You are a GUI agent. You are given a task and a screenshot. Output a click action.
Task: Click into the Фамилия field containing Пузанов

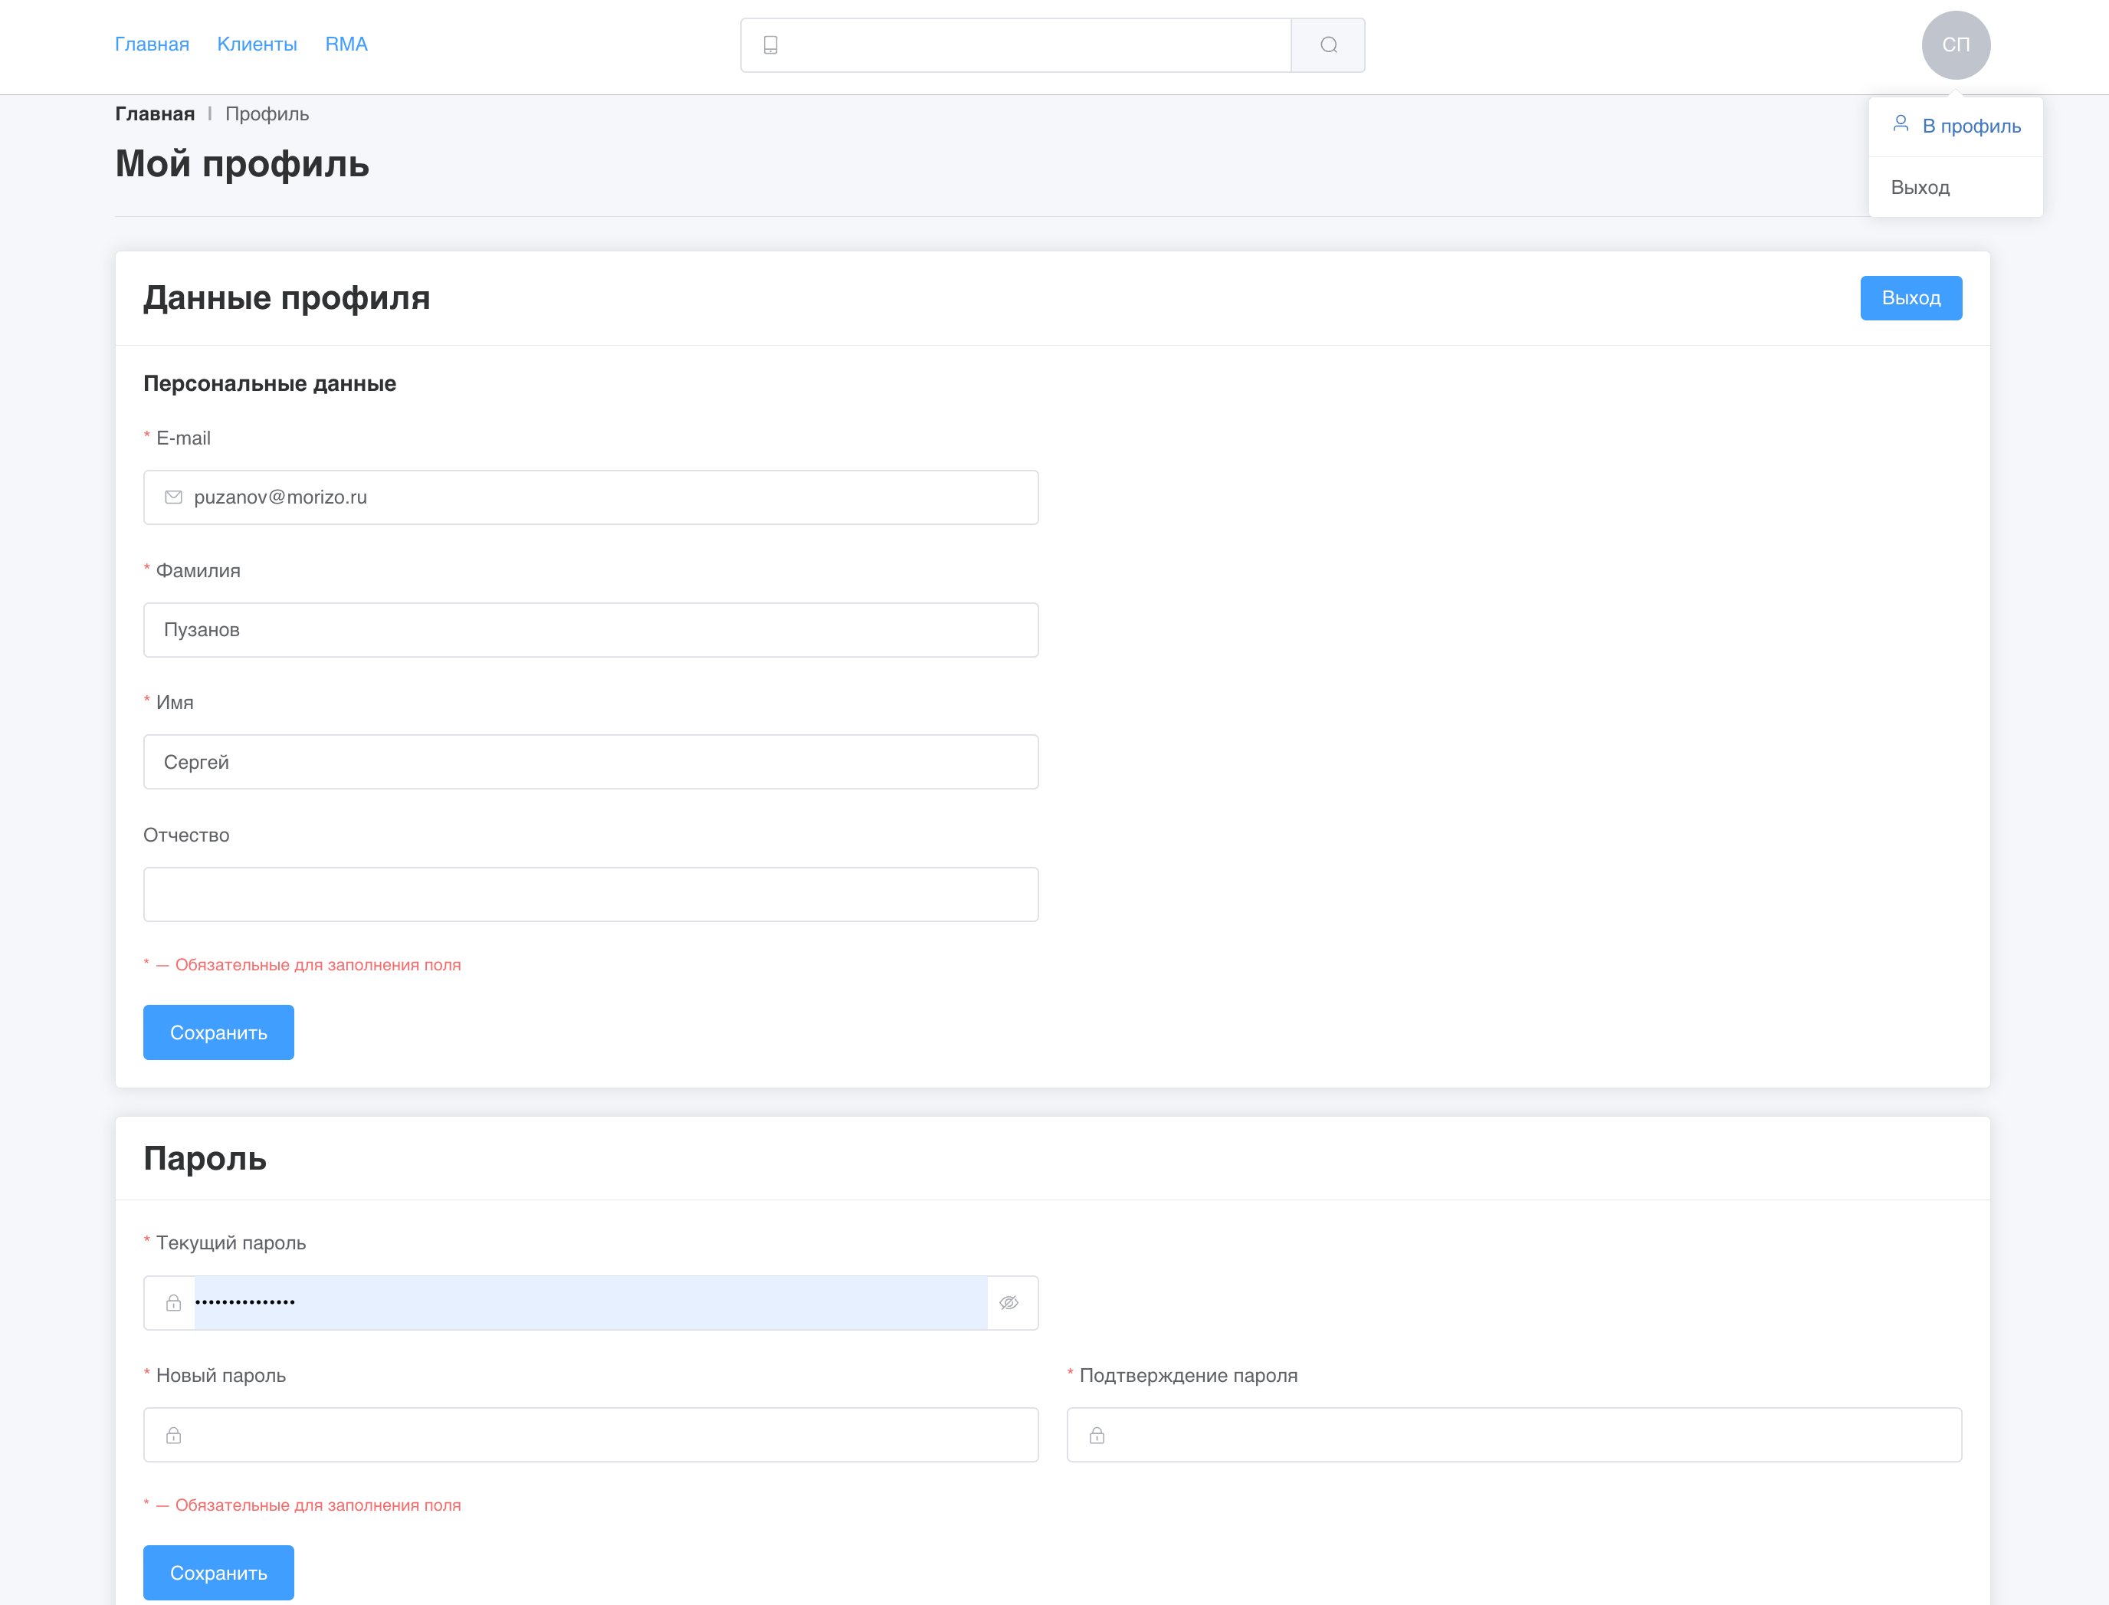(x=590, y=629)
